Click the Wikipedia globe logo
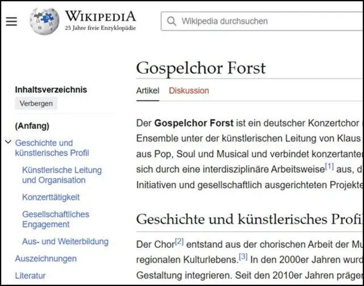Screen dimensions: 364x286 [44, 21]
